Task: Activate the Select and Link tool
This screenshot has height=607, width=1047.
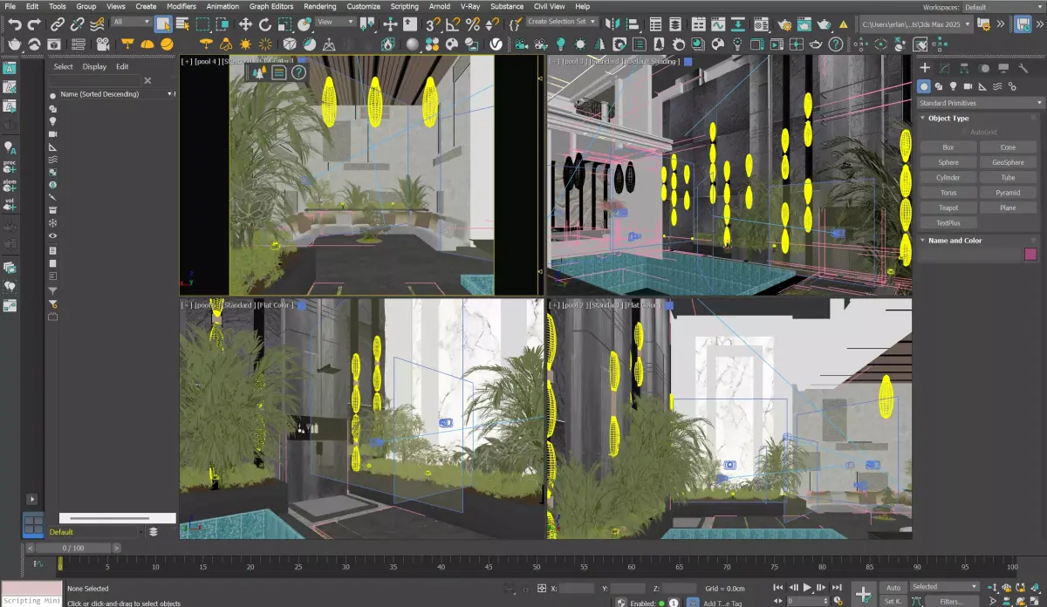Action: tap(57, 24)
